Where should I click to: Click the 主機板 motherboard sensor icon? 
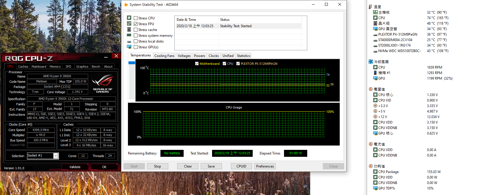[x=375, y=12]
